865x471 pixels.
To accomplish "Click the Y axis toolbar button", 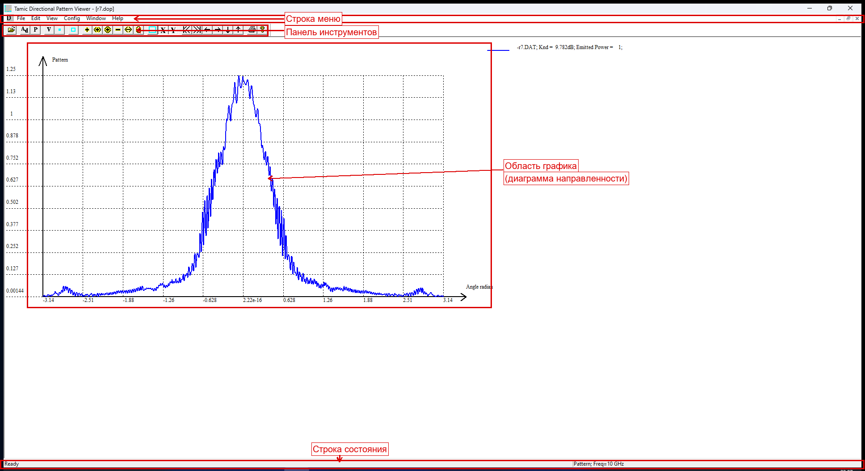I will [x=173, y=30].
